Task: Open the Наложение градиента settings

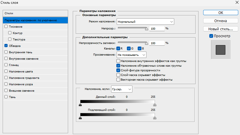Action: (24, 78)
